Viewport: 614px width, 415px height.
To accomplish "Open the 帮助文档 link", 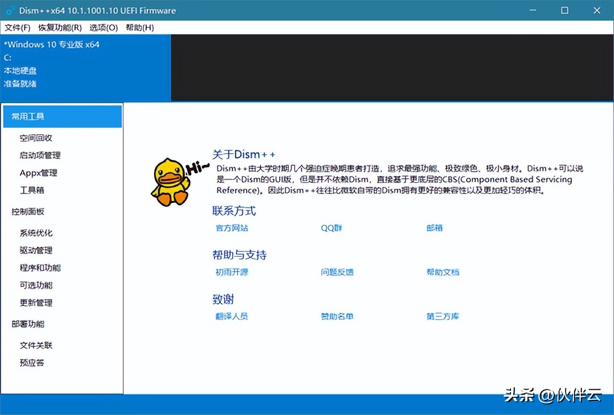I will (442, 272).
